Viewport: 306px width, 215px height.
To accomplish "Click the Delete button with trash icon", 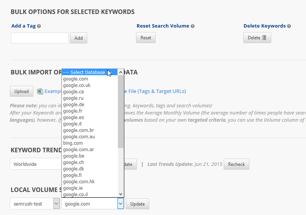I will (x=257, y=38).
